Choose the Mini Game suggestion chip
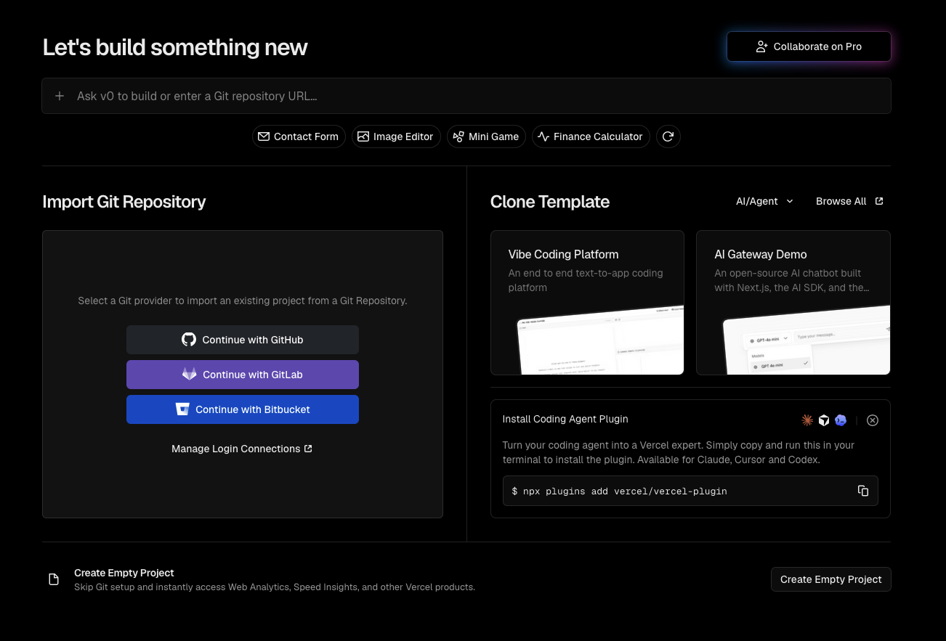This screenshot has width=946, height=641. point(486,136)
